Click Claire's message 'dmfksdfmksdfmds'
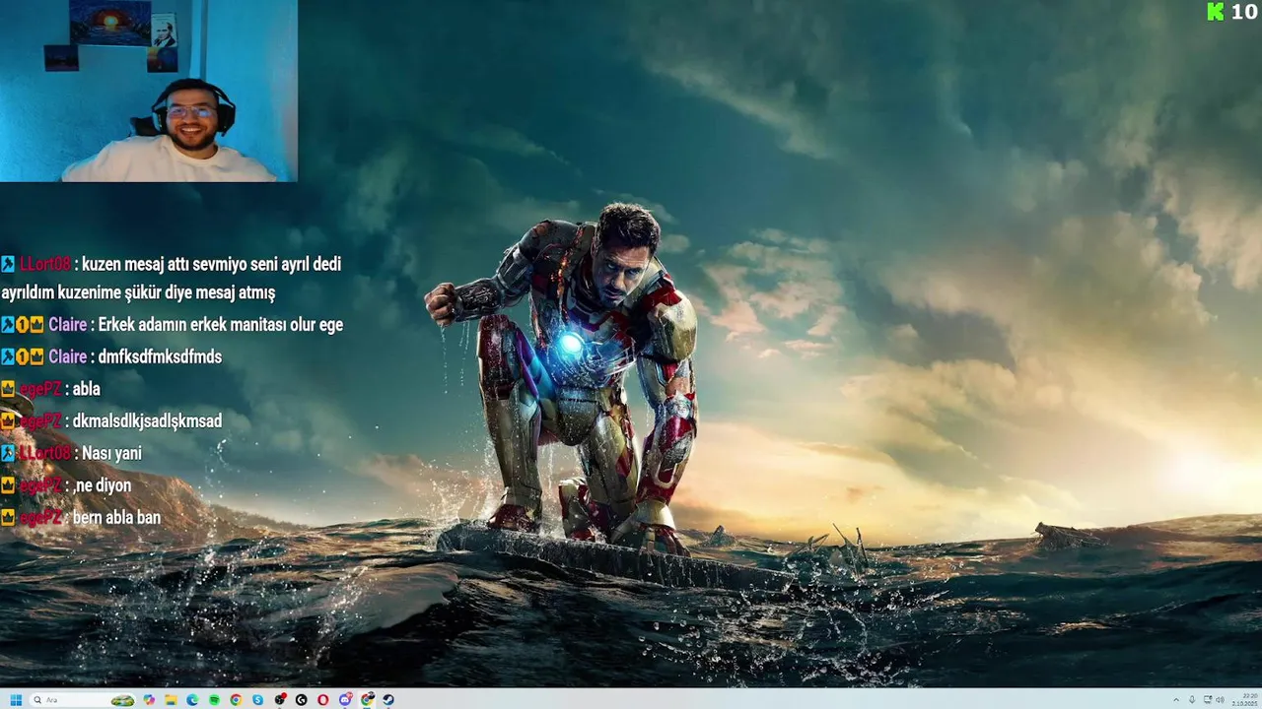 (160, 356)
